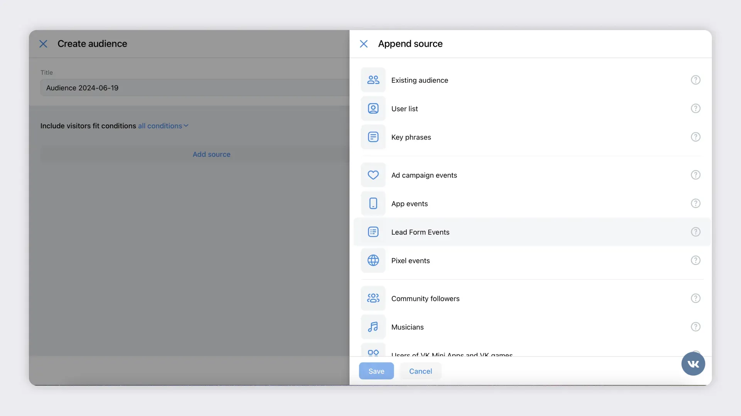Click the Community followers group icon

(x=373, y=299)
